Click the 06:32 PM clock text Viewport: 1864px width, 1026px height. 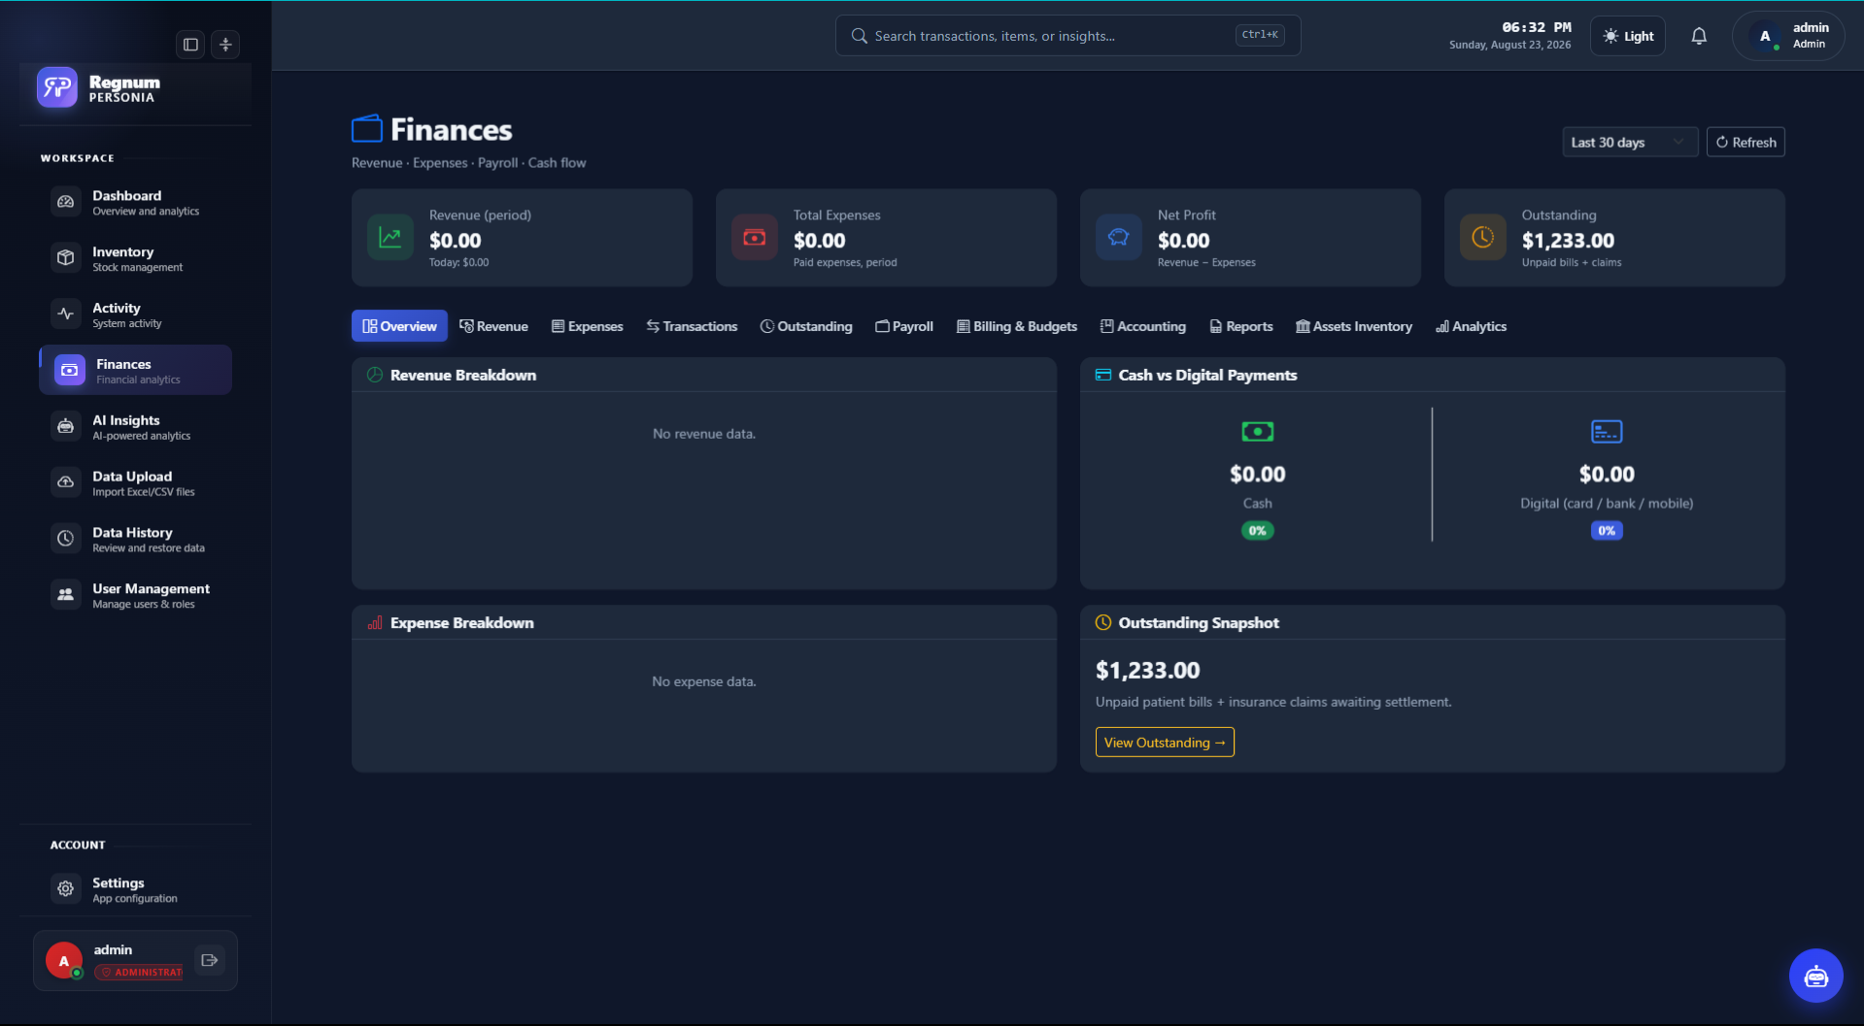coord(1537,27)
